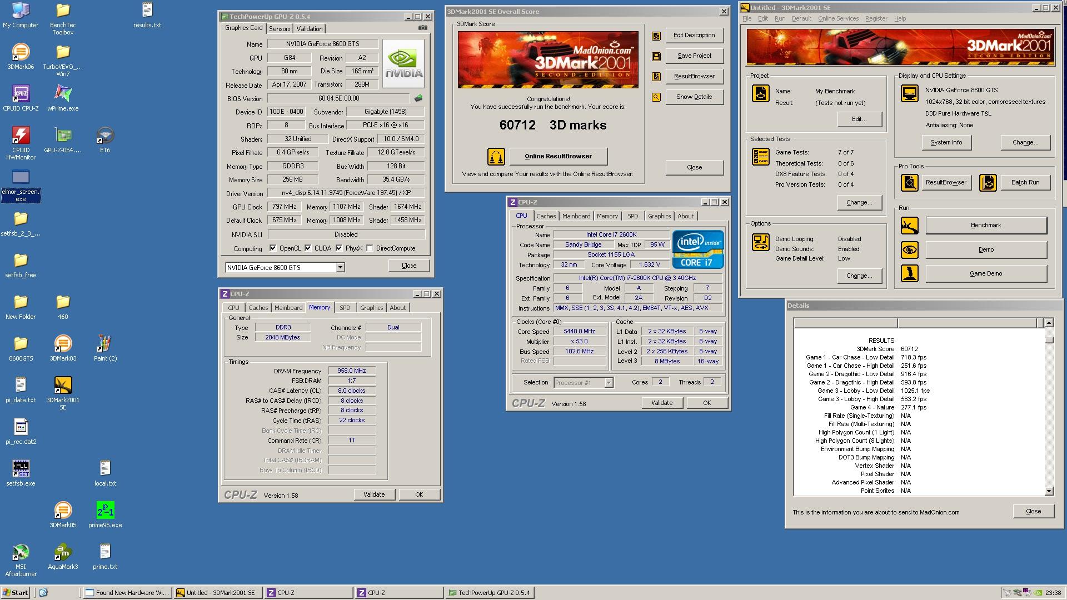The height and width of the screenshot is (600, 1067).
Task: Click the ResultBrowser button in Pro Tools
Action: [x=946, y=183]
